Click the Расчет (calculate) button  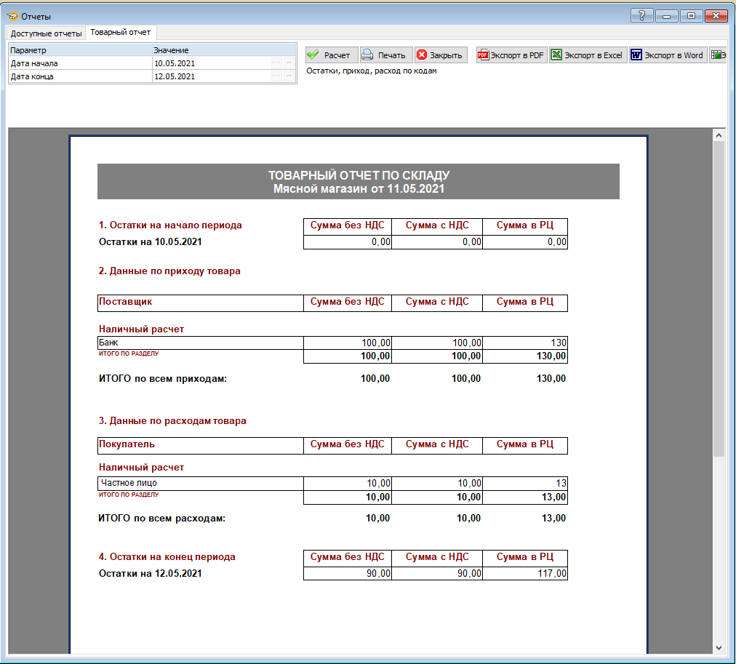pos(329,55)
